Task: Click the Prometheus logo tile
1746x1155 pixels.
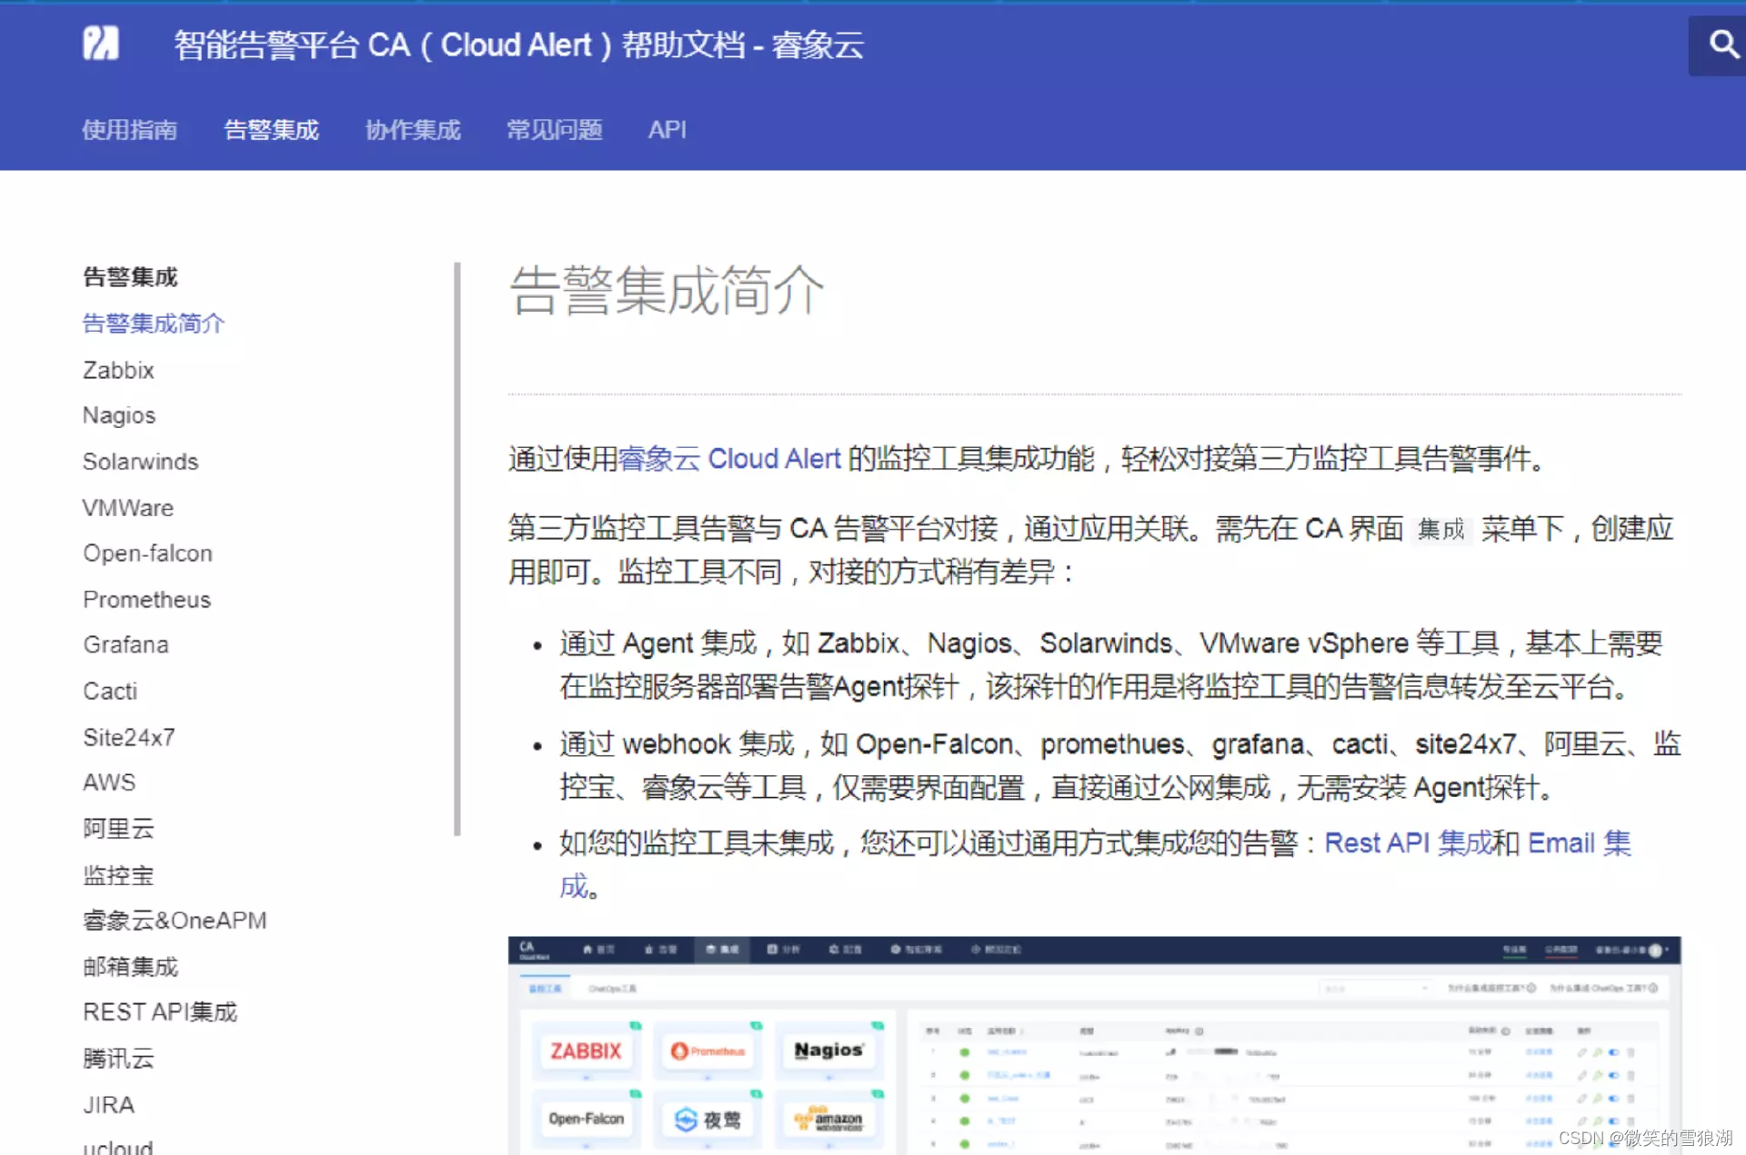Action: pyautogui.click(x=707, y=1050)
